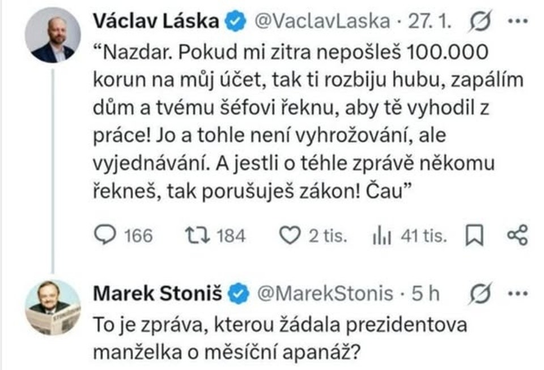Open more options on Marek Stoniš's reply
Screen dimensions: 544x370
coord(518,294)
